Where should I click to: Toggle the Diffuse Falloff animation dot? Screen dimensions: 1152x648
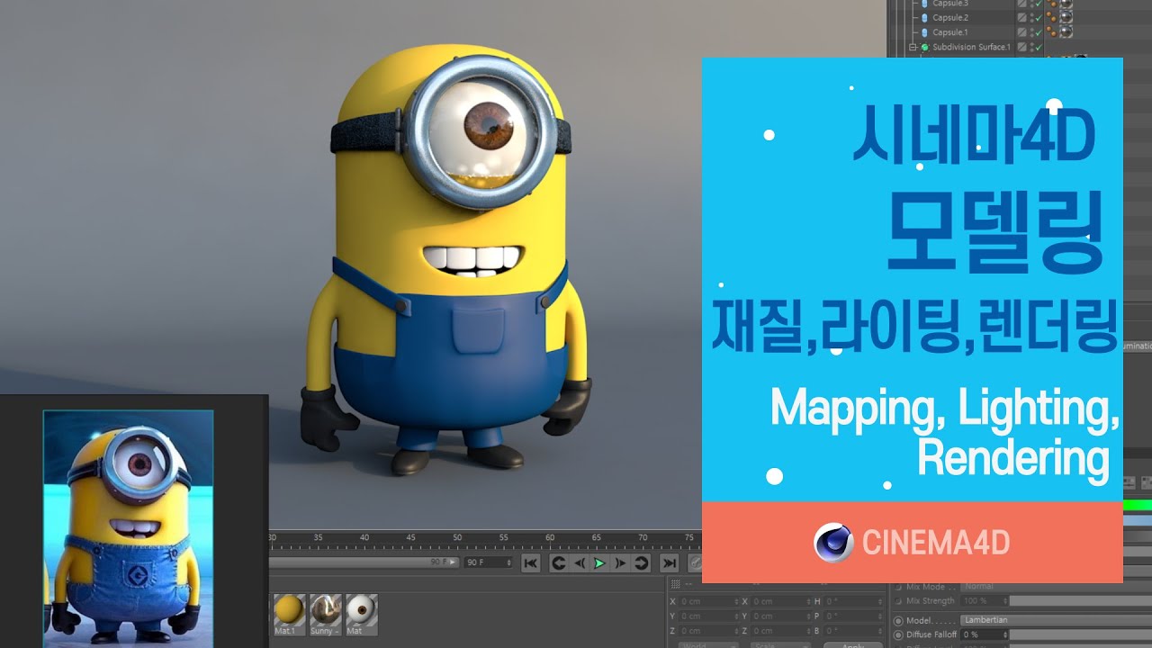pyautogui.click(x=898, y=634)
